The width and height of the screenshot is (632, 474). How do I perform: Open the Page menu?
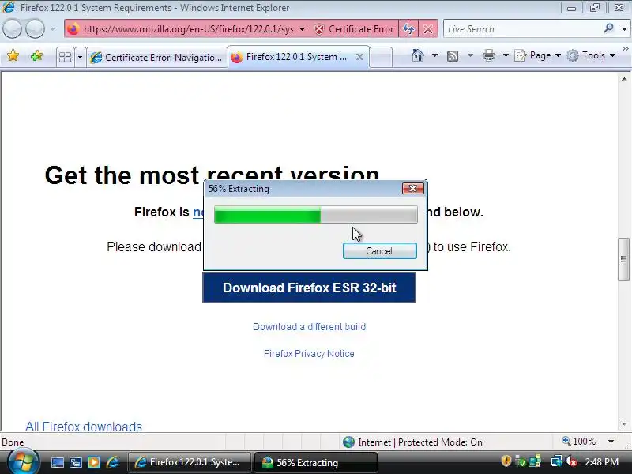tap(538, 55)
